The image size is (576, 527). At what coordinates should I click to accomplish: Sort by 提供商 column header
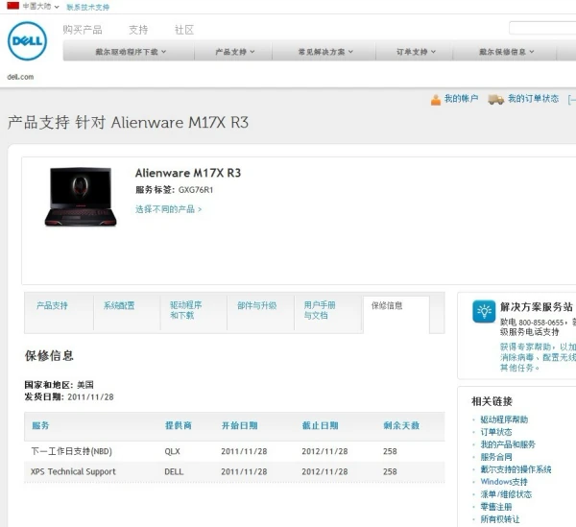[x=179, y=425]
